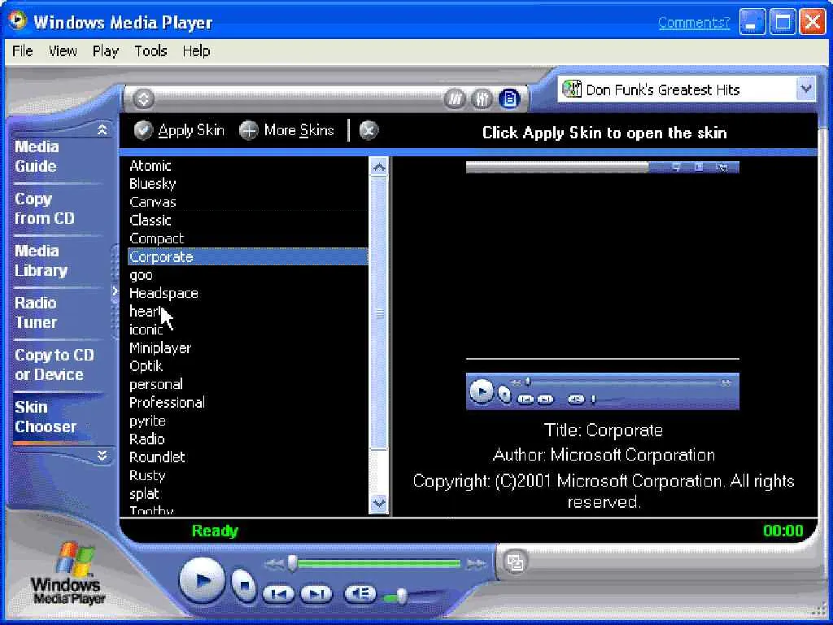
Task: Select the Optik skin
Action: tap(247, 365)
